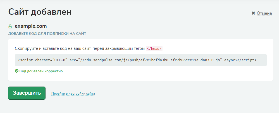Viewport: 279px width, 113px height.
Task: Click the word закрывающим in the instruction
Action: [119, 49]
